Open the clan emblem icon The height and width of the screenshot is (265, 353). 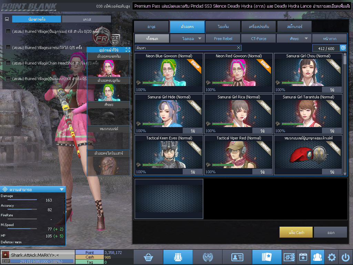(208, 257)
